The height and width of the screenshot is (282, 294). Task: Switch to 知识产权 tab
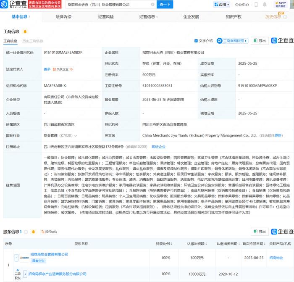click(x=234, y=17)
